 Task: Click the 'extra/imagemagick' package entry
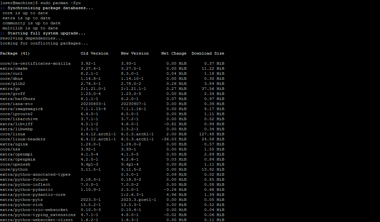21,109
